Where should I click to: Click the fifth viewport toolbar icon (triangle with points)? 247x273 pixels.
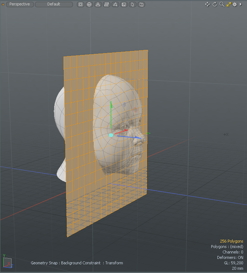[x=115, y=5]
